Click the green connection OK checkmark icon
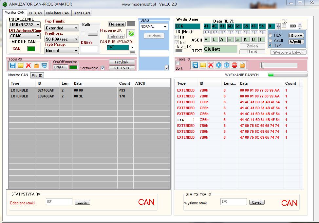Image resolution: width=319 pixels, height=223 pixels. coord(131,33)
